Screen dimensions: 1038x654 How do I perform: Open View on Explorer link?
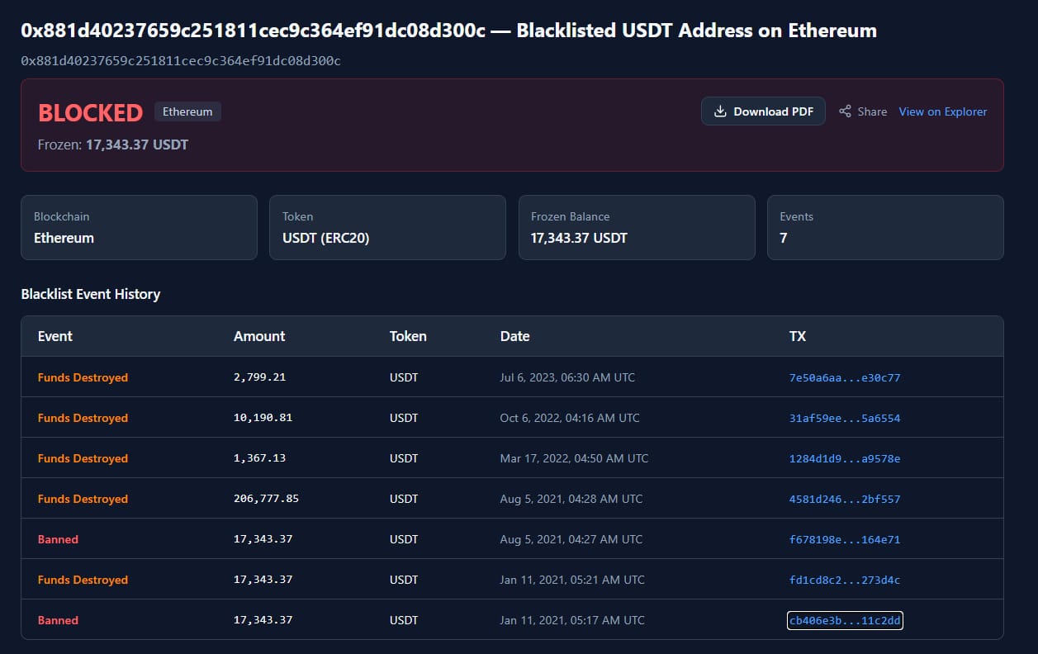943,111
